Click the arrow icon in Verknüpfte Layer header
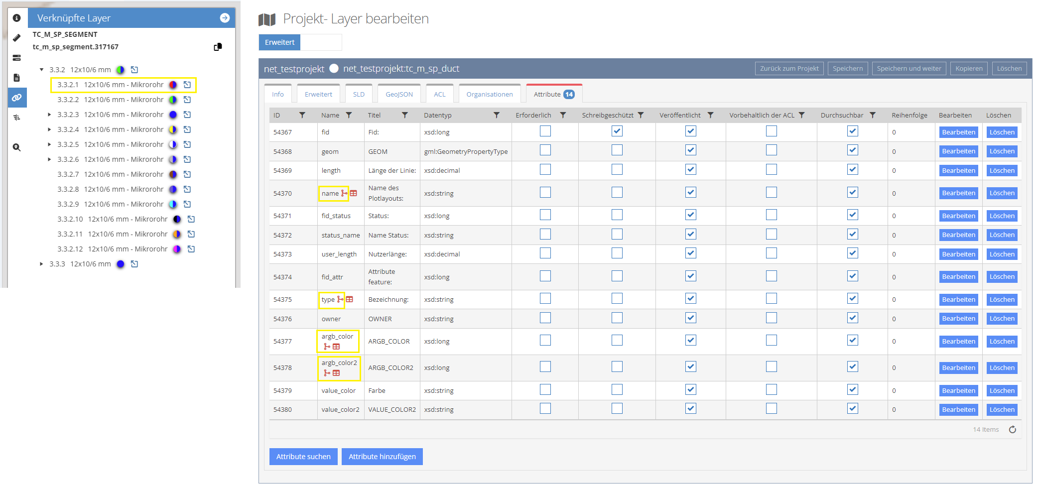 click(x=225, y=18)
